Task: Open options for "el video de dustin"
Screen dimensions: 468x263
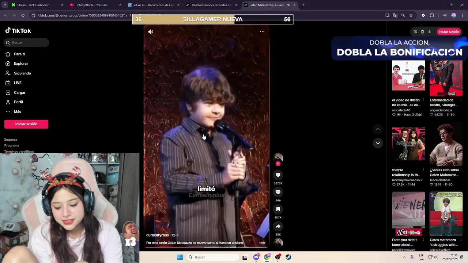Action: (x=423, y=100)
